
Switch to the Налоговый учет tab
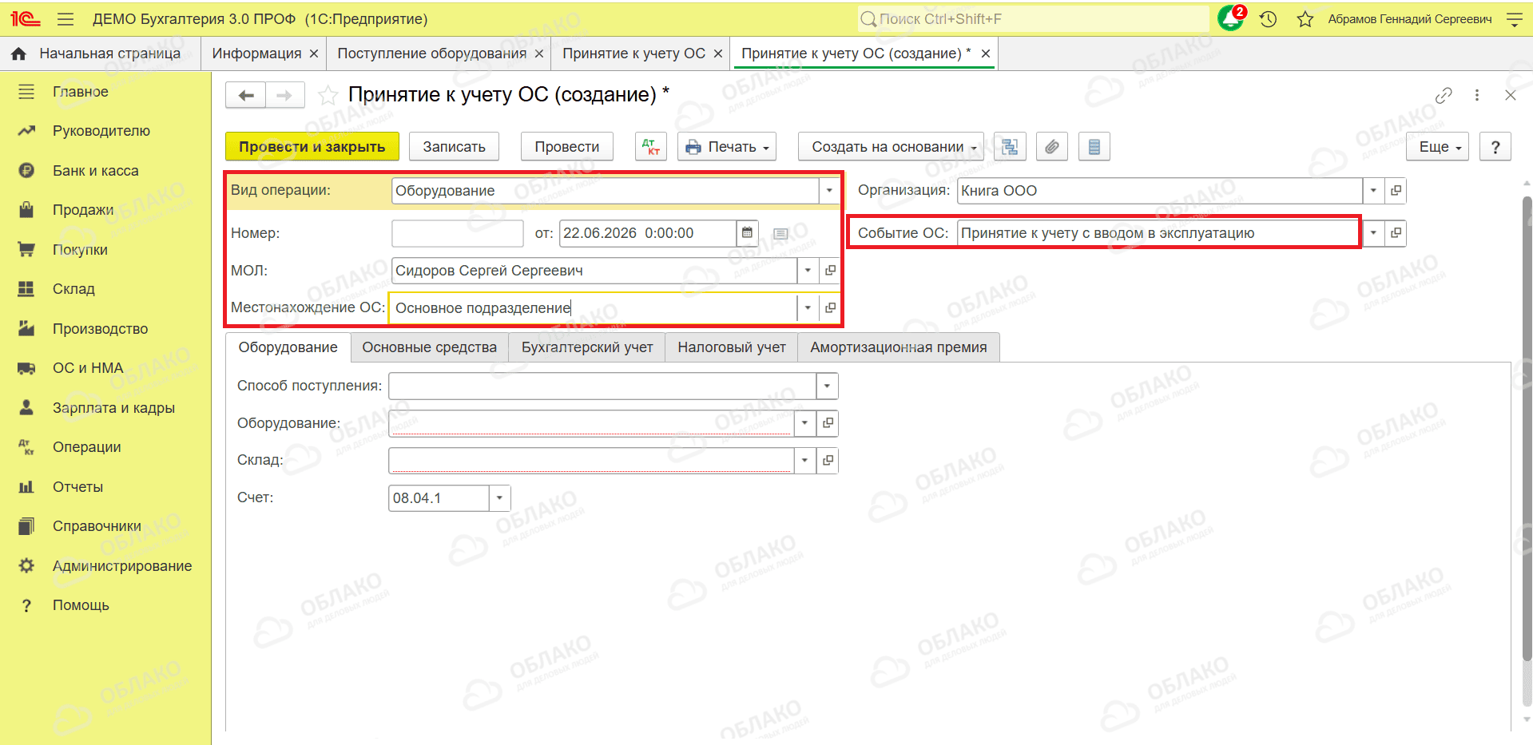732,347
